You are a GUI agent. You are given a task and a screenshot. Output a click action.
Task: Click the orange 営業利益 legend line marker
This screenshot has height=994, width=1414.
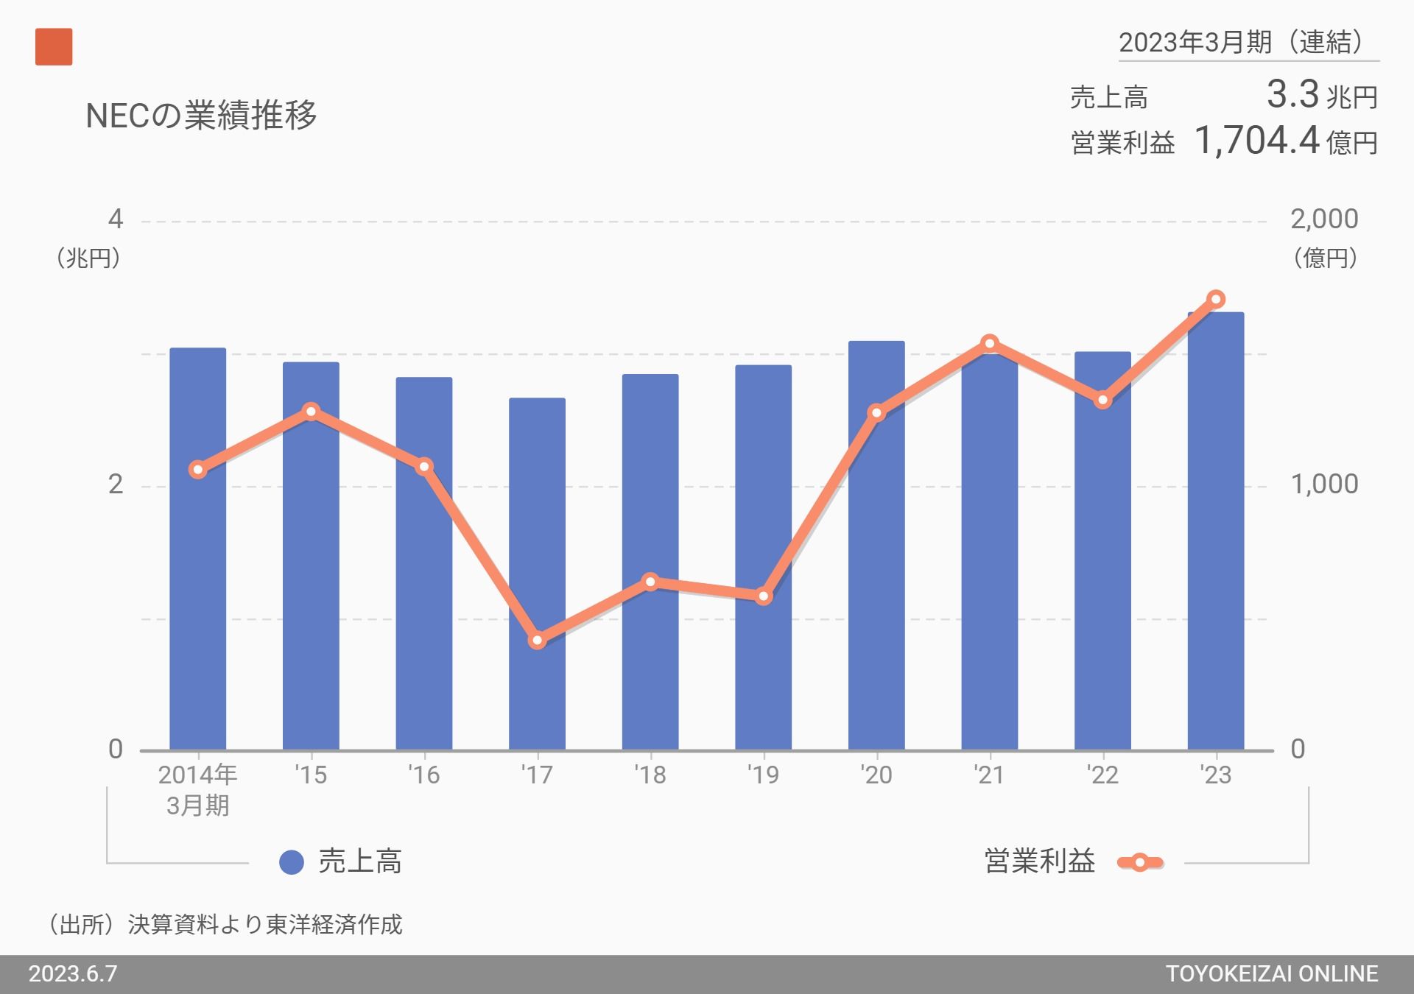[x=1140, y=862]
